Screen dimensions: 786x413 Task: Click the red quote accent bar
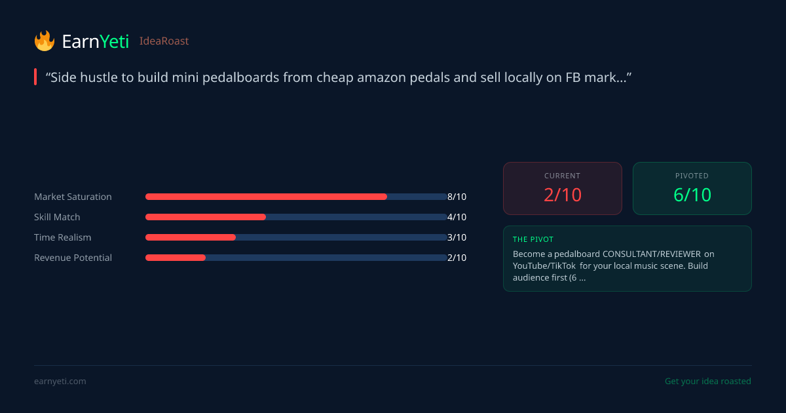(35, 77)
